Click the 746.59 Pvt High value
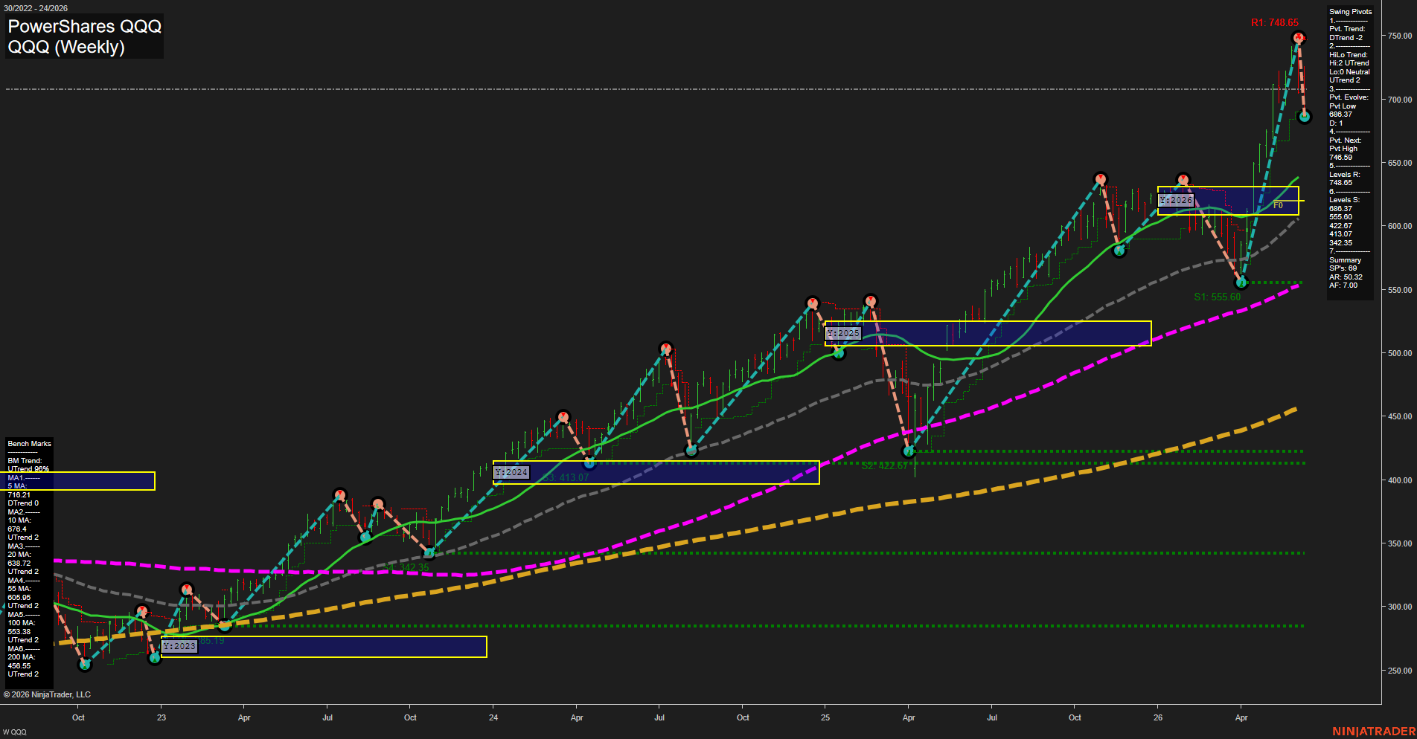 (x=1341, y=158)
